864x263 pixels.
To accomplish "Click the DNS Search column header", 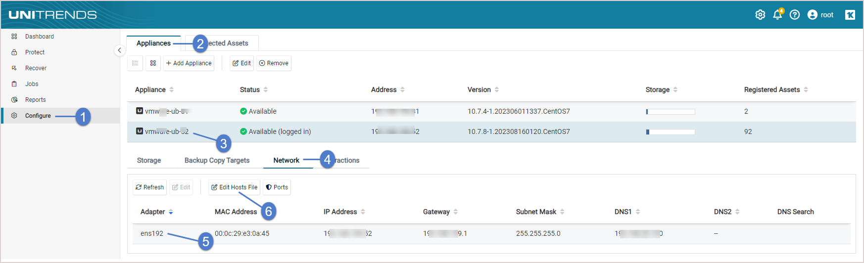I will 795,212.
